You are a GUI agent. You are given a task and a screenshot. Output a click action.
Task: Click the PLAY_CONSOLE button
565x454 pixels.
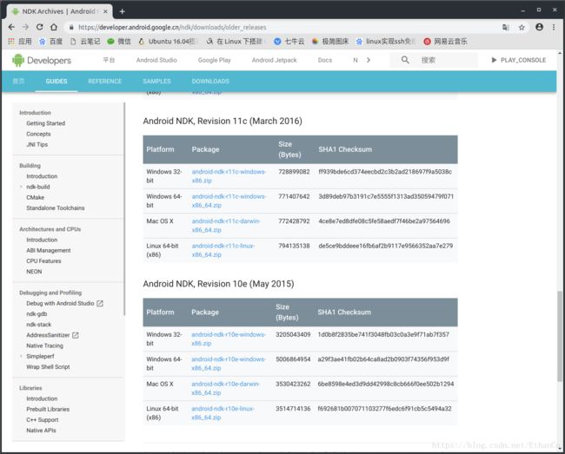(519, 60)
